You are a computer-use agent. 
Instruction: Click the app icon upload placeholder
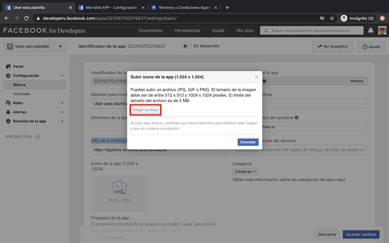[x=119, y=192]
